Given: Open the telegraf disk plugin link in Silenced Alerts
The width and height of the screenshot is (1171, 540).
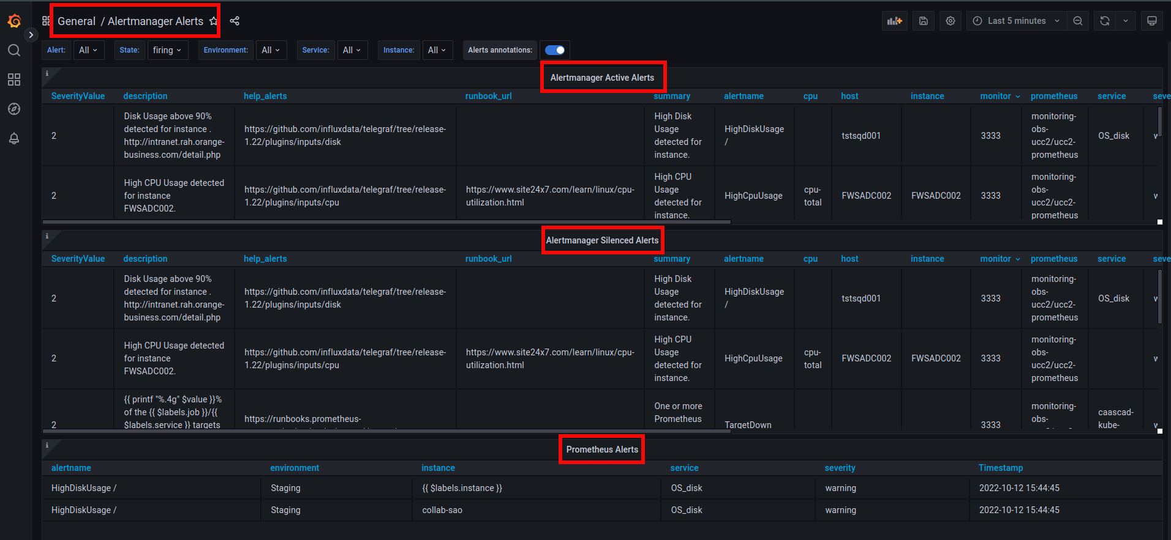Looking at the screenshot, I should (345, 298).
